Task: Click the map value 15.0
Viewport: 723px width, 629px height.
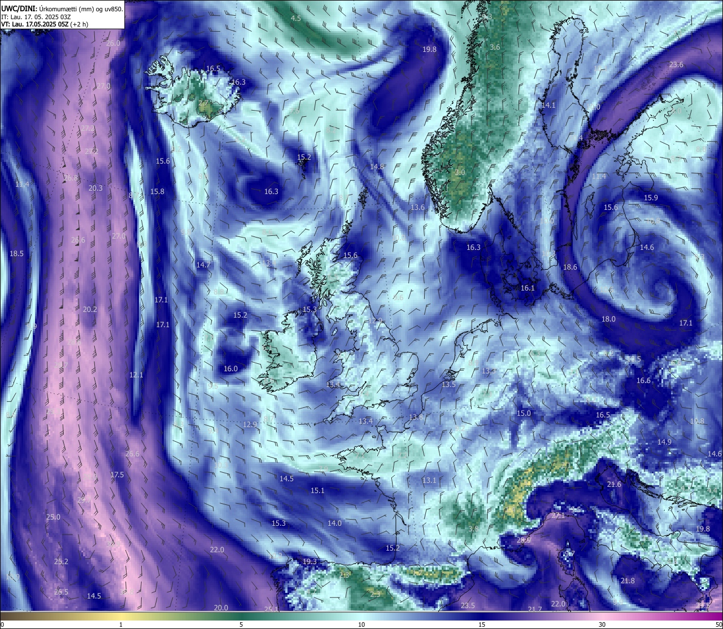Action: click(x=524, y=414)
